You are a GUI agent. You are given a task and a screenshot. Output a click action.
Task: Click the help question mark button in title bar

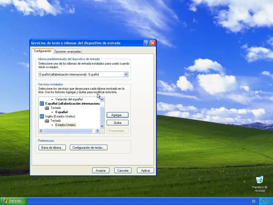(x=146, y=43)
